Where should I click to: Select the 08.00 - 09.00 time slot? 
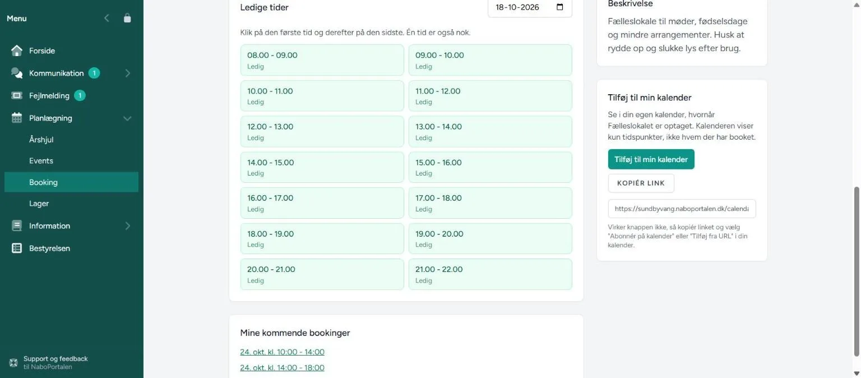point(322,60)
